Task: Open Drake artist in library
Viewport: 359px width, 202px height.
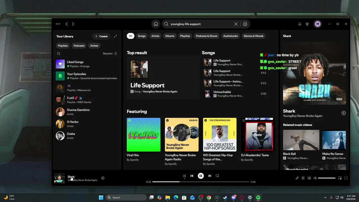Action: click(87, 136)
